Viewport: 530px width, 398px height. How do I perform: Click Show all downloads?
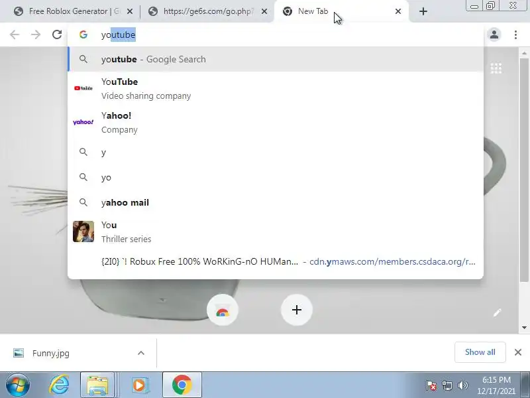tap(480, 352)
